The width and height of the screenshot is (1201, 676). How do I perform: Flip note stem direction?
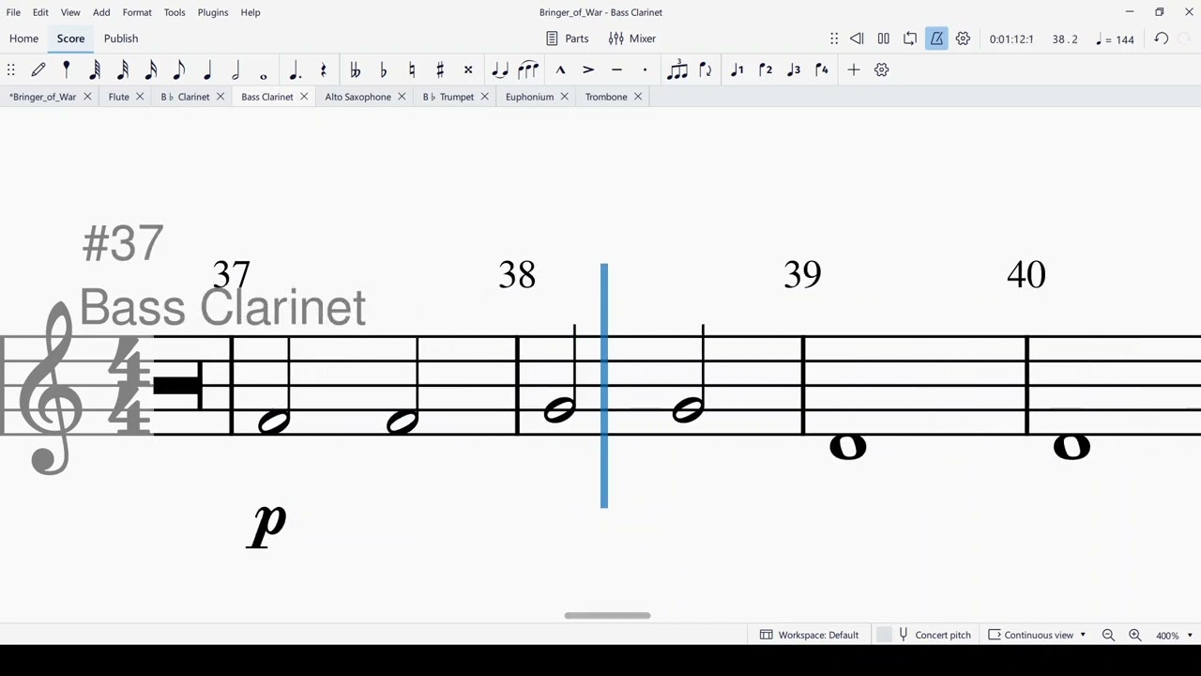click(x=705, y=69)
